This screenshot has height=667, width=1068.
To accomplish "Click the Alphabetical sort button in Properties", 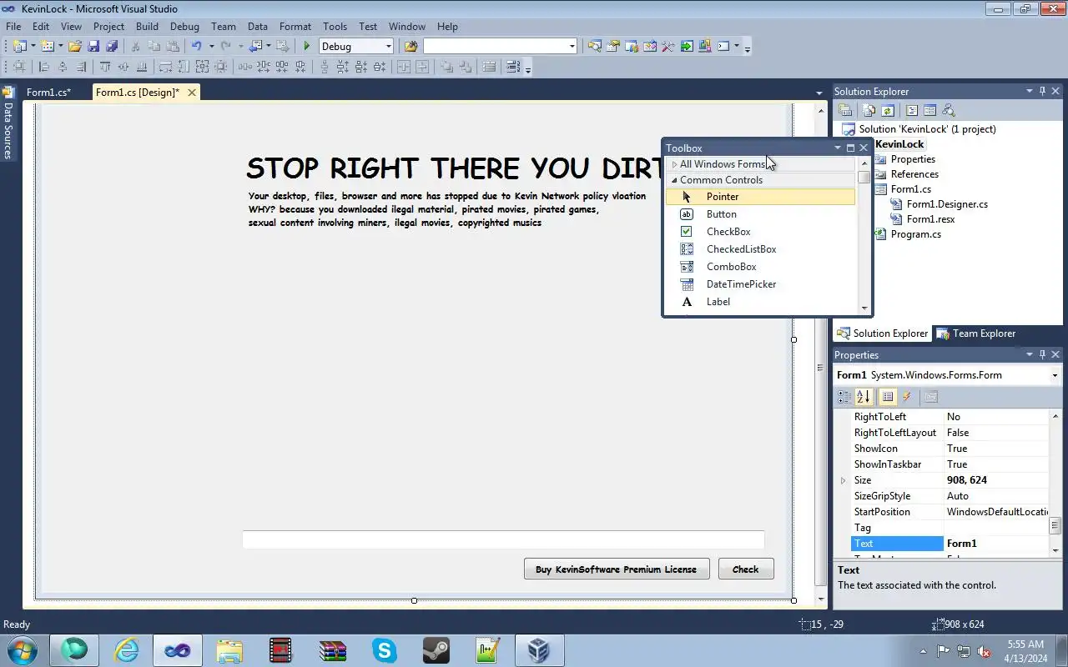I will tap(864, 397).
